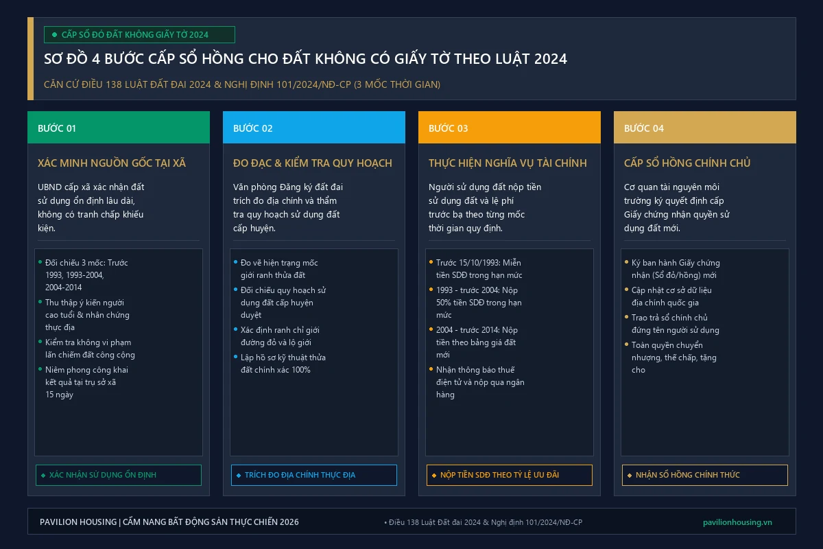Click the 'CẤP SỔ ĐỎ ĐẤT KHÔNG GIẤY TỜ 2024' tag
The width and height of the screenshot is (823, 549).
pos(139,34)
